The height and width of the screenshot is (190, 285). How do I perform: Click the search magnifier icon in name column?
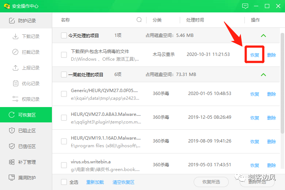point(139,20)
